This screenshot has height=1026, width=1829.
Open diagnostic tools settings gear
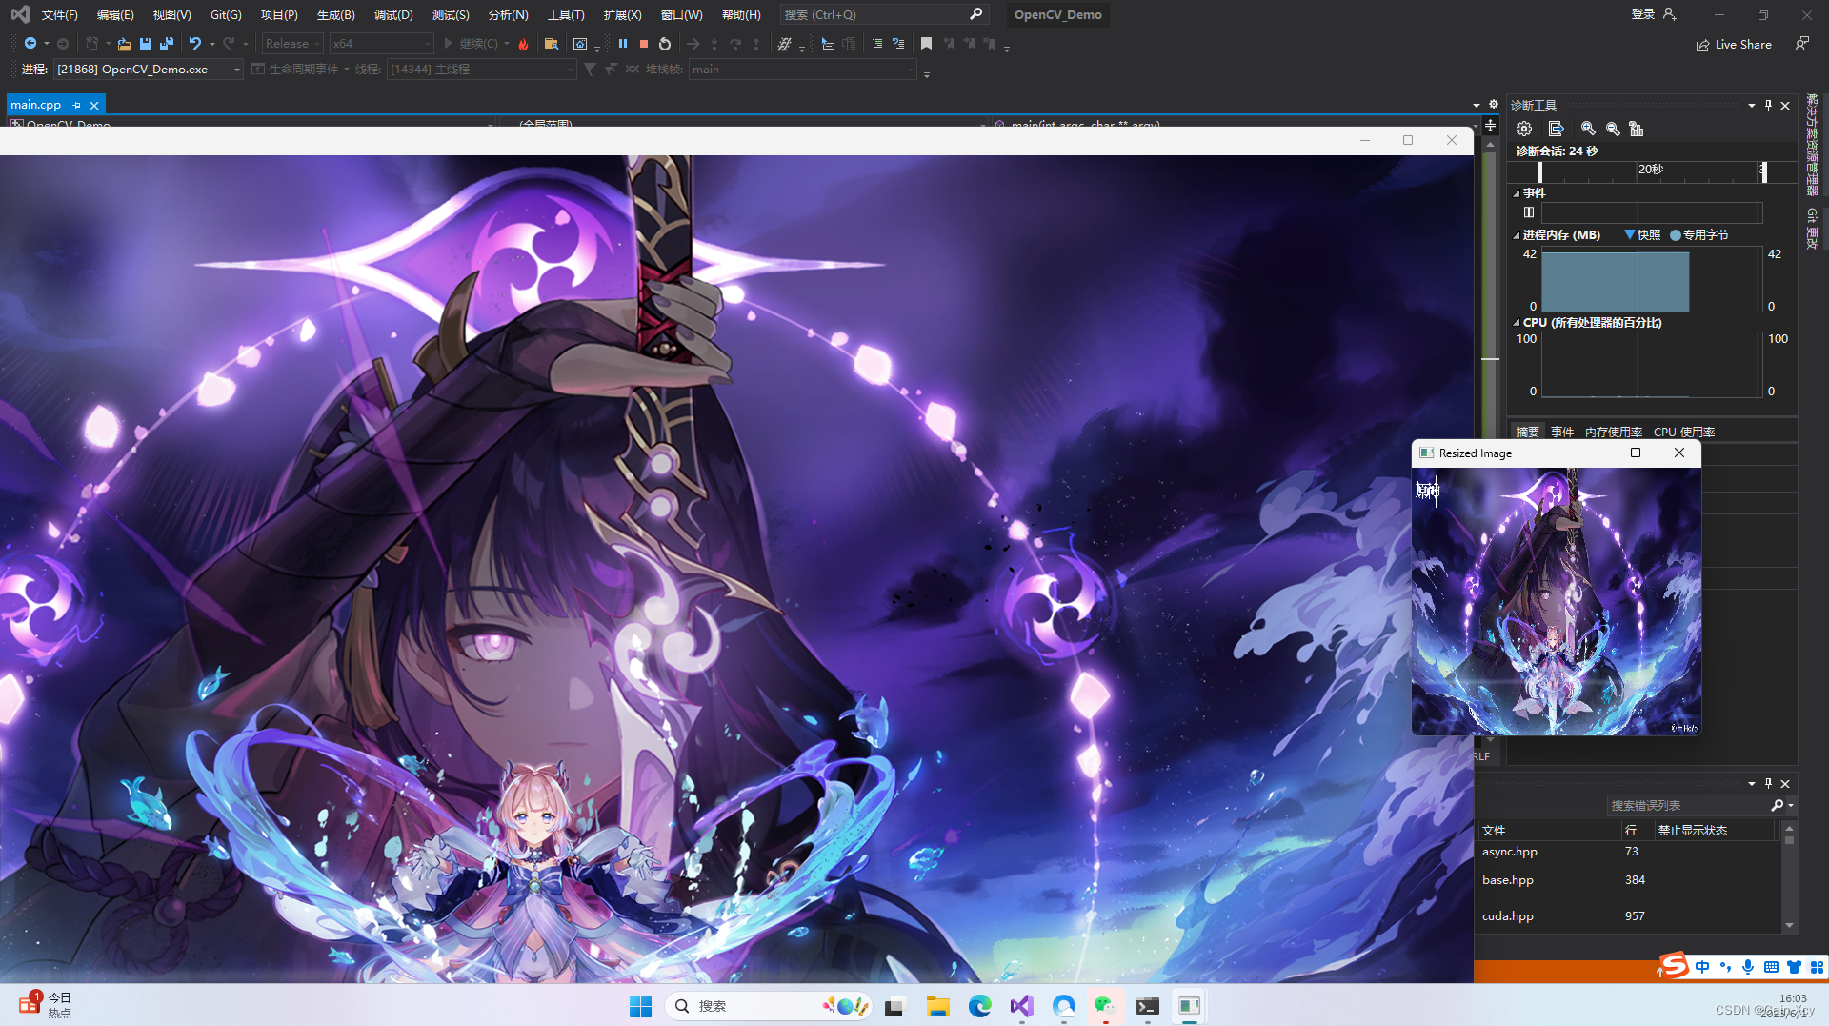tap(1524, 129)
